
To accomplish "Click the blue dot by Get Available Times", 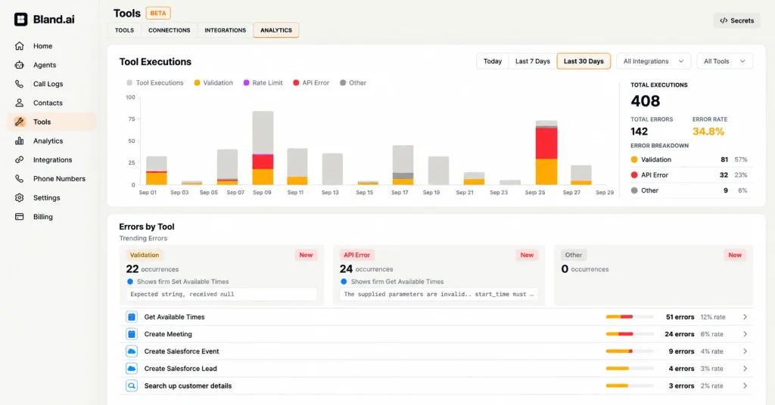I will (x=344, y=282).
